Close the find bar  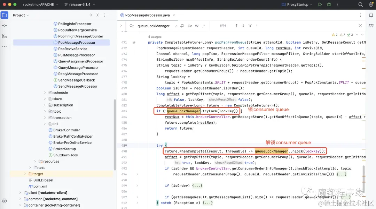click(x=360, y=26)
